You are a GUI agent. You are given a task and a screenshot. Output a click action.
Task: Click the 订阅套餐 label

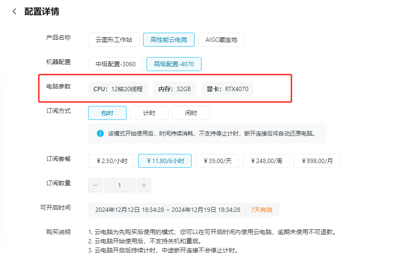click(x=58, y=159)
